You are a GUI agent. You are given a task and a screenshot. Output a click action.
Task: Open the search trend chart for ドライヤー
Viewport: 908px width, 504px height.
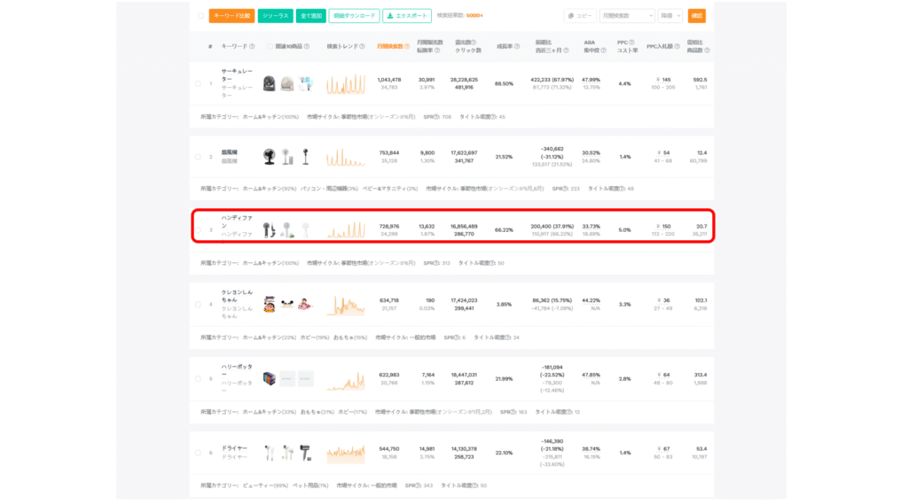click(346, 453)
